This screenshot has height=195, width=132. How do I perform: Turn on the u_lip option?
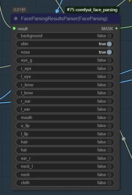tap(65, 126)
